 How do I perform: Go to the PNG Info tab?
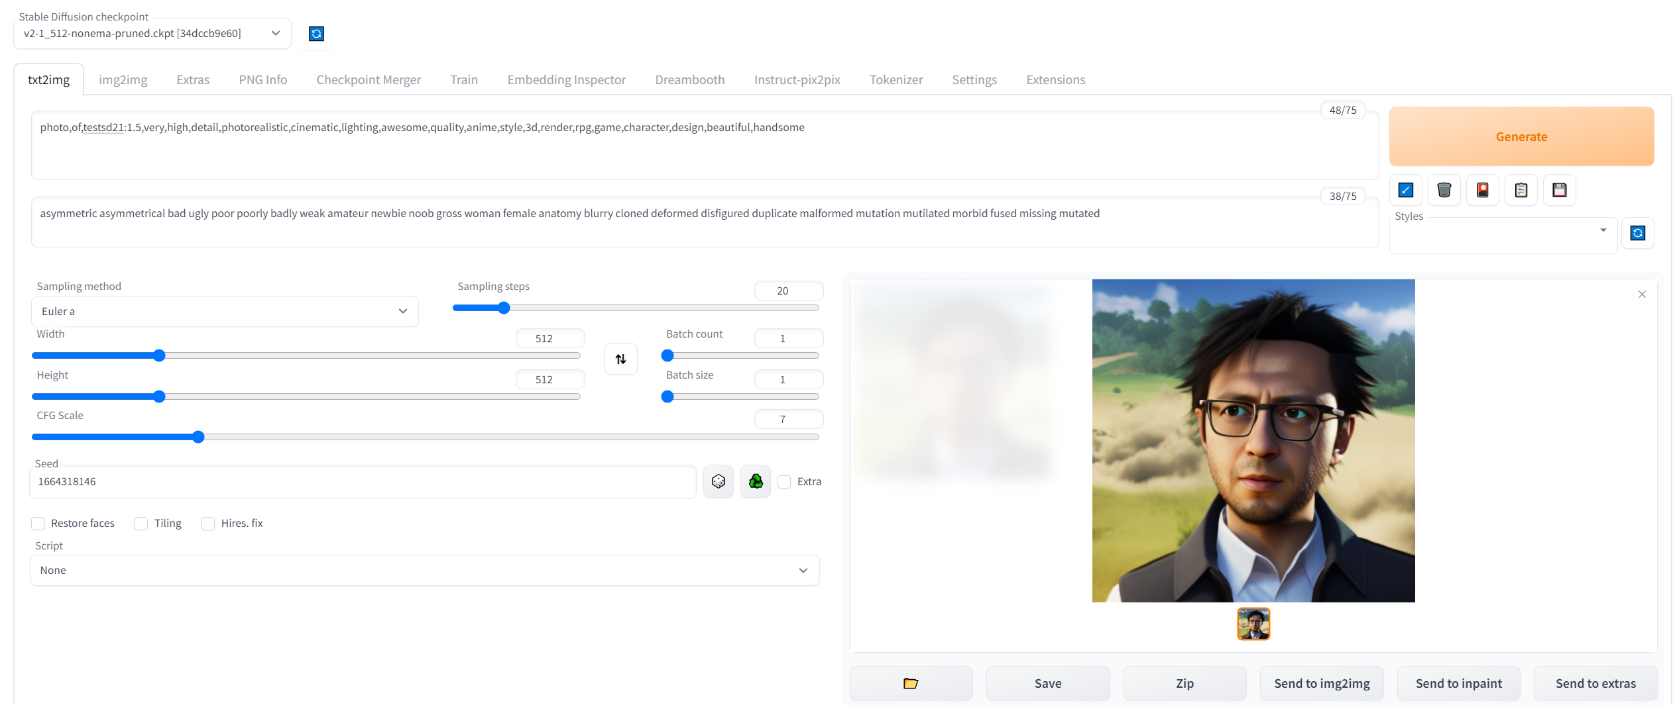(262, 80)
